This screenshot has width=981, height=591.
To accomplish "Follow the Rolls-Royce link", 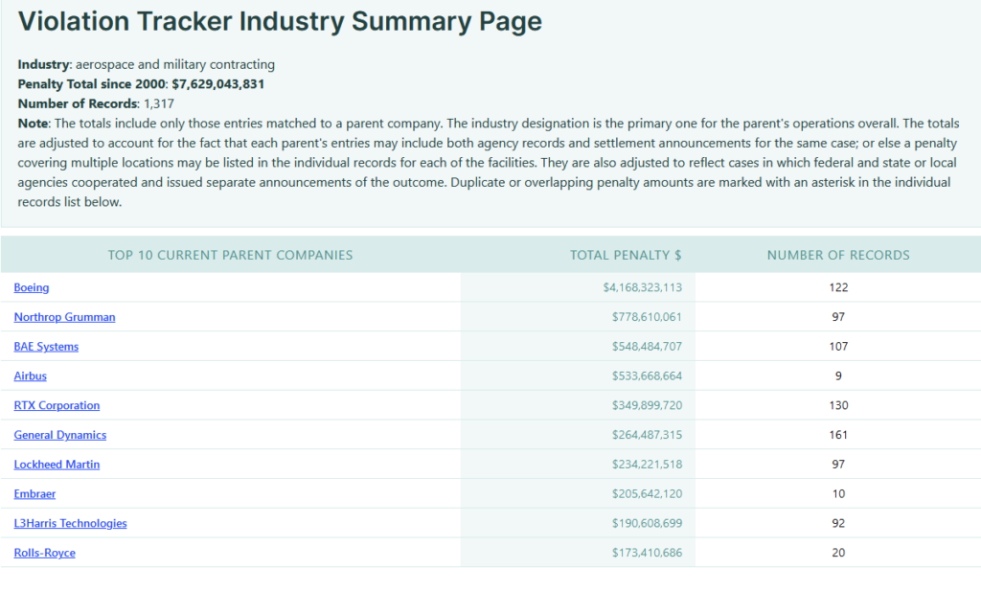I will pyautogui.click(x=45, y=554).
